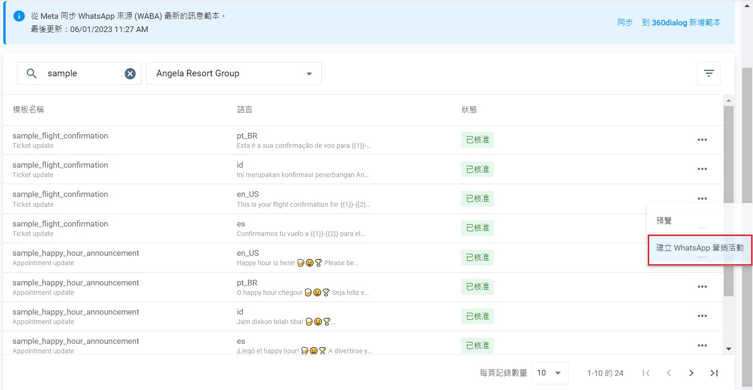Click the blue info icon in banner

pyautogui.click(x=19, y=16)
